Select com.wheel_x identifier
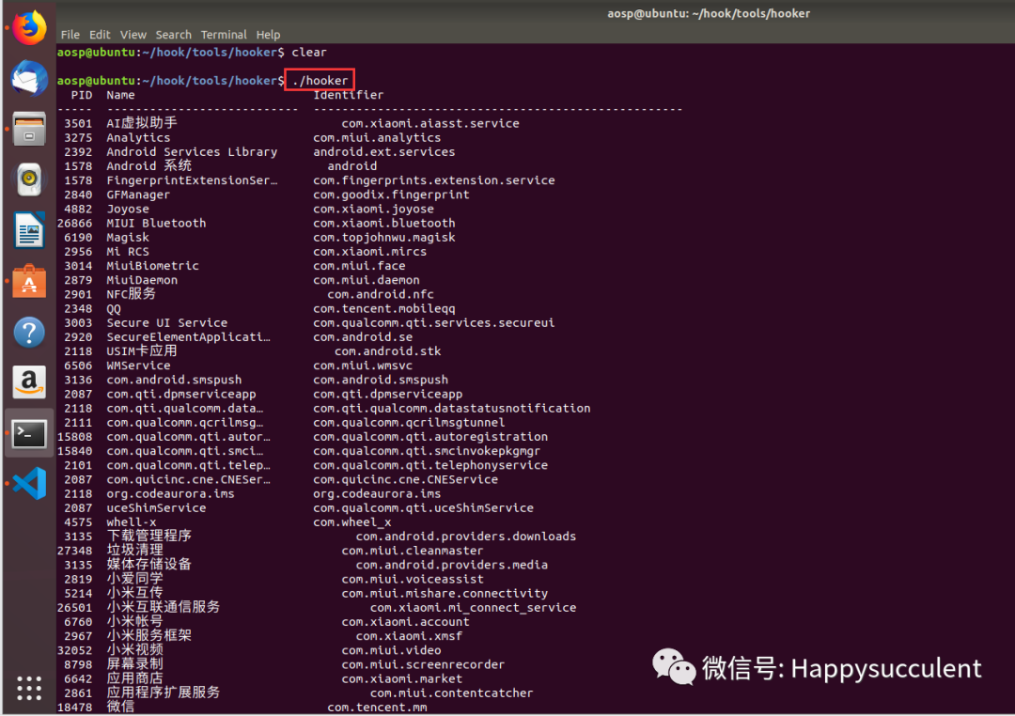Viewport: 1015px width, 716px height. pyautogui.click(x=352, y=521)
